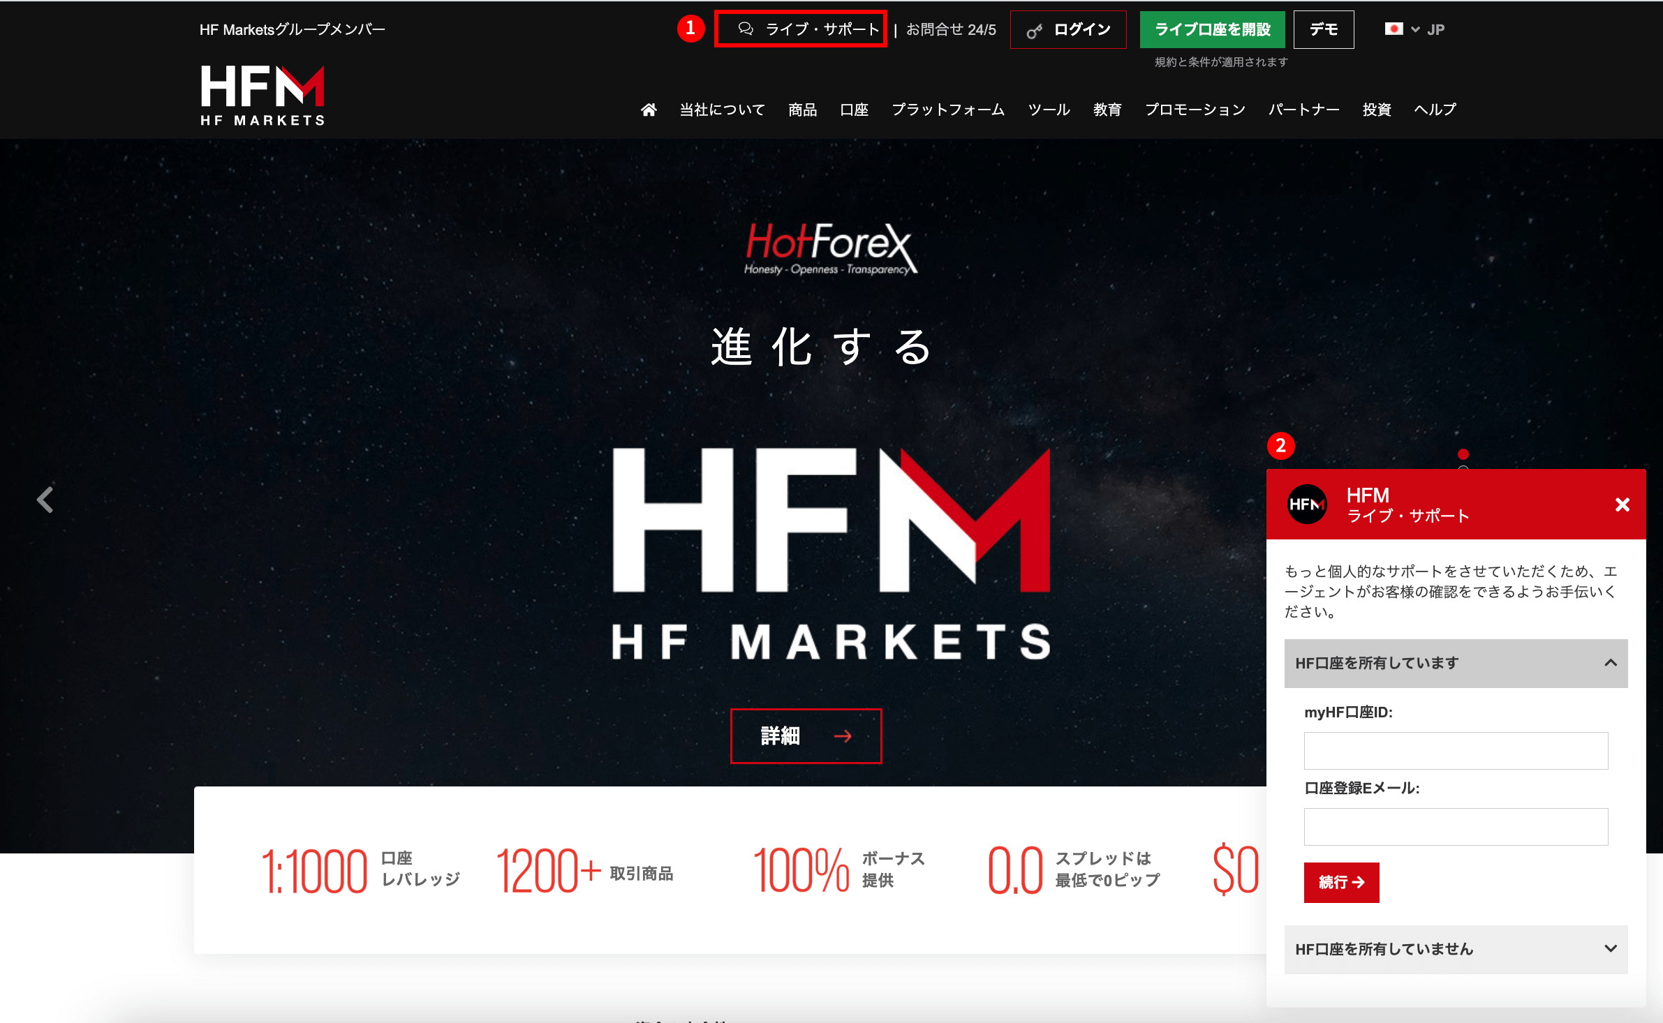Click the HFM avatar in chat header
Screen dimensions: 1663x1023
tap(1307, 505)
